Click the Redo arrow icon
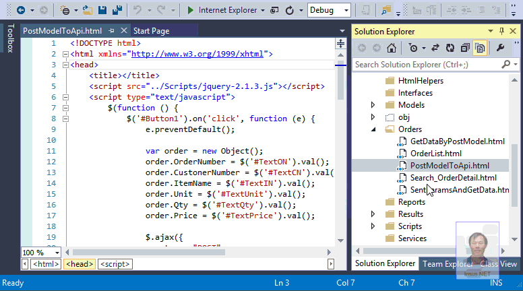Viewport: 523px width, 291px height. [162, 10]
